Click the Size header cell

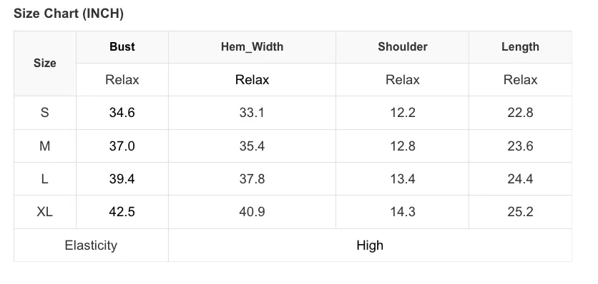pyautogui.click(x=44, y=64)
